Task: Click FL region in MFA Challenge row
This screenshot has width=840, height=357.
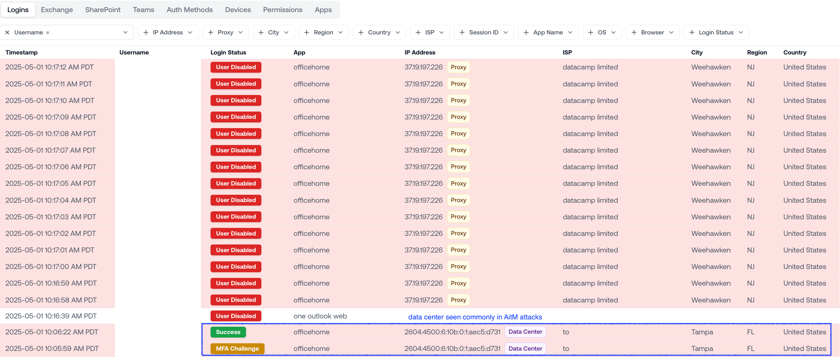Action: pyautogui.click(x=750, y=348)
